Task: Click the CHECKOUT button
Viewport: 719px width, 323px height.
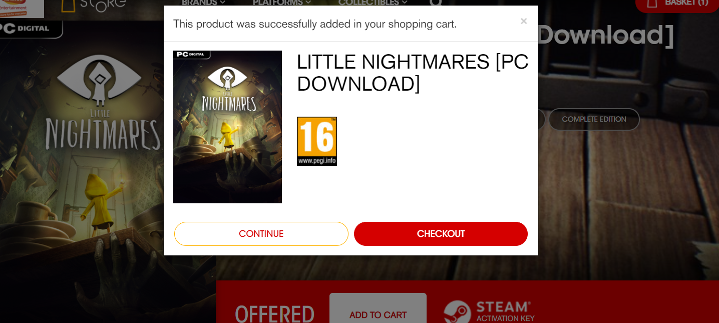Action: [441, 234]
